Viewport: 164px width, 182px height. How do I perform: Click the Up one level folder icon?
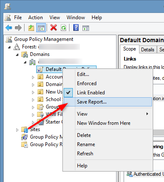[31, 28]
